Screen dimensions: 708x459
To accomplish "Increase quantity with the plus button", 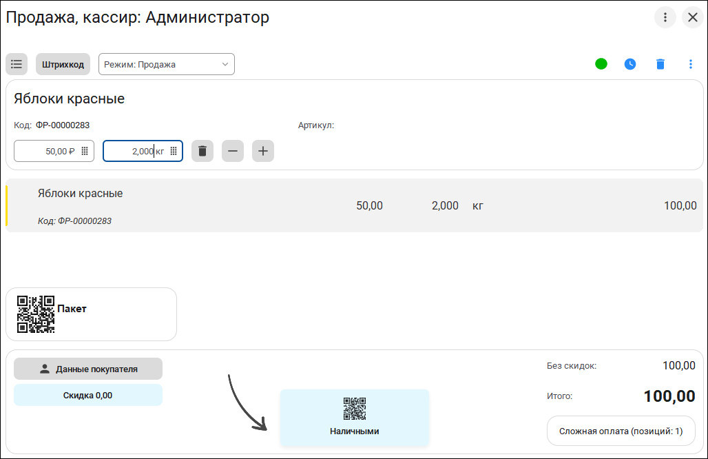I will pos(263,151).
